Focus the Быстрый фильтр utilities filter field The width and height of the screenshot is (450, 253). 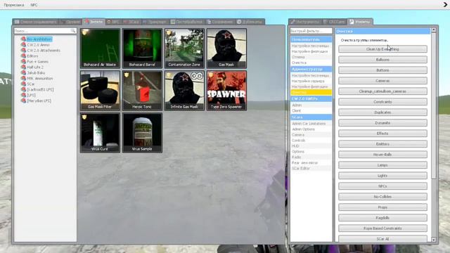coord(311,31)
